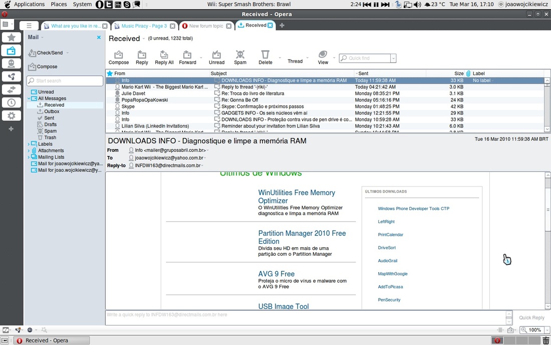Viewport: 551px width, 345px height.
Task: Sort messages by Sent column
Action: (x=390, y=74)
